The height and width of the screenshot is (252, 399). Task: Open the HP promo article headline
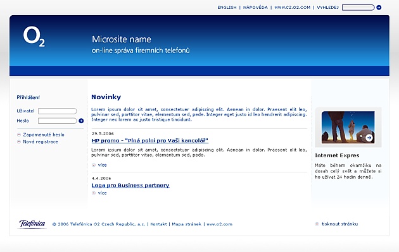tap(150, 141)
